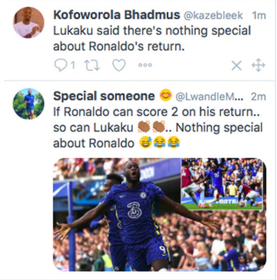This screenshot has height=280, width=277.
Task: Retweet the Lukaku said tweet
Action: 91,65
